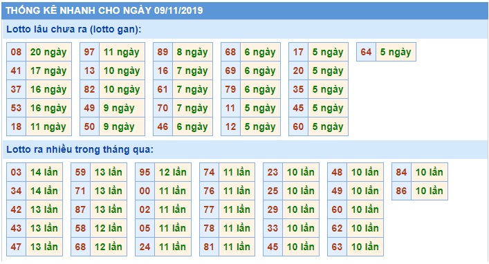Select number cell 50
Image resolution: width=489 pixels, height=264 pixels.
pos(89,127)
